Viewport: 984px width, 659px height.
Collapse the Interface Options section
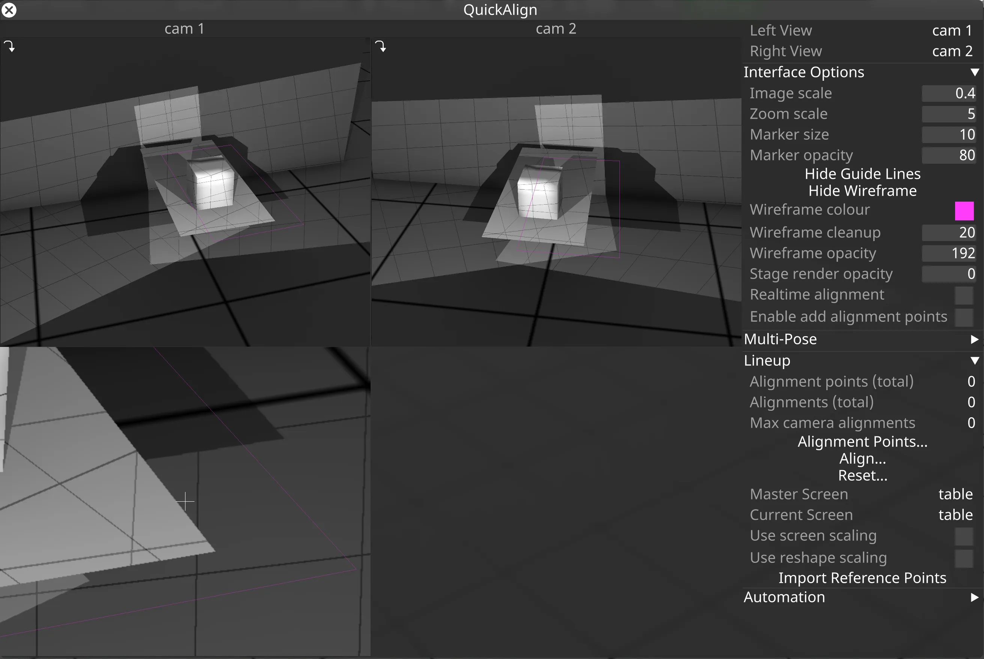974,72
